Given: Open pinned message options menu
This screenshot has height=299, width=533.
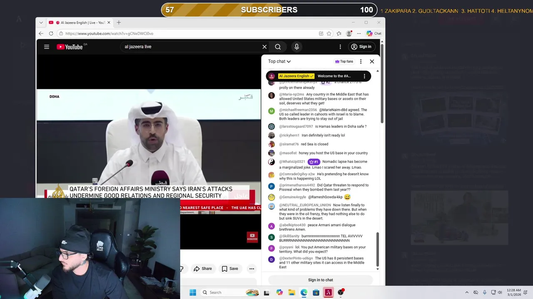Looking at the screenshot, I should (x=364, y=76).
